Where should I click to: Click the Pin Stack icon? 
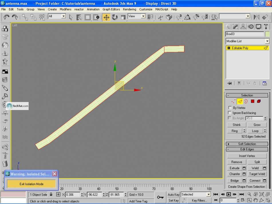[x=230, y=83]
